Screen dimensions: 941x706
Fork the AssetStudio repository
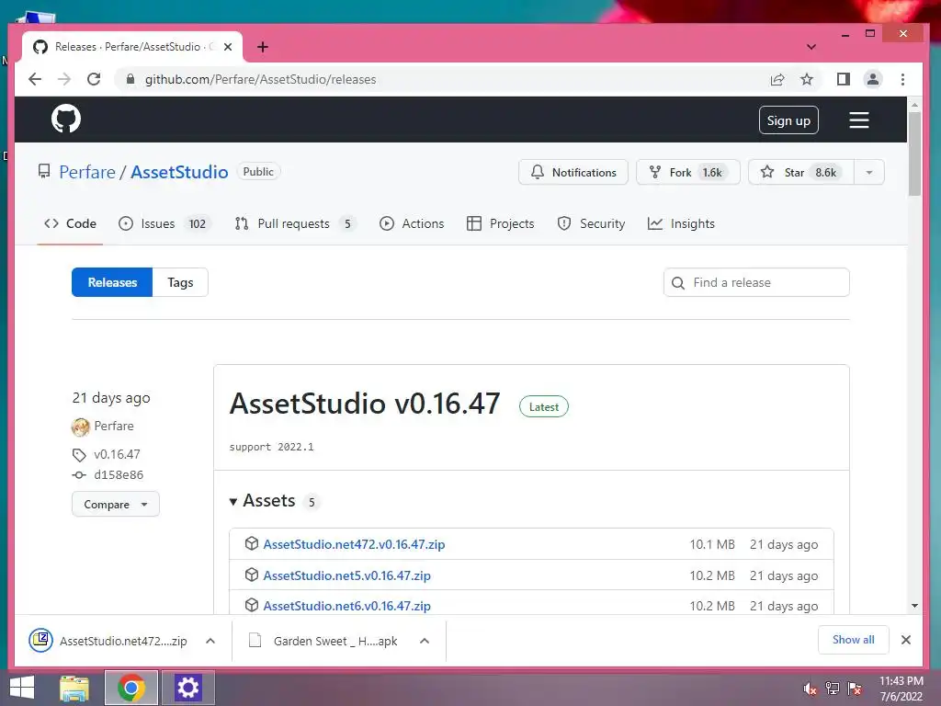[x=687, y=172]
